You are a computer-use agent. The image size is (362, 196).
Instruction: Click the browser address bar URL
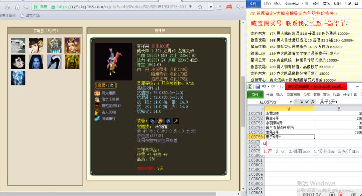coord(121,7)
